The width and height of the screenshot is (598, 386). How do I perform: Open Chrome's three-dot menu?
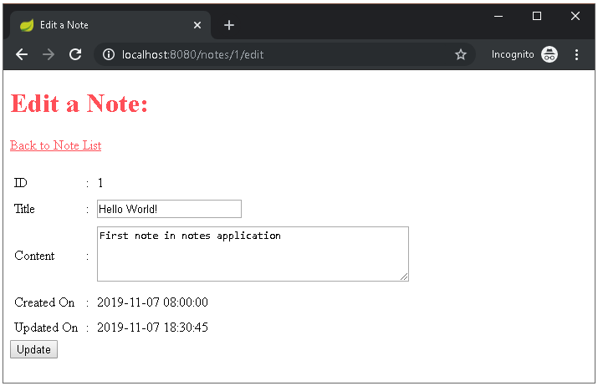click(x=576, y=54)
